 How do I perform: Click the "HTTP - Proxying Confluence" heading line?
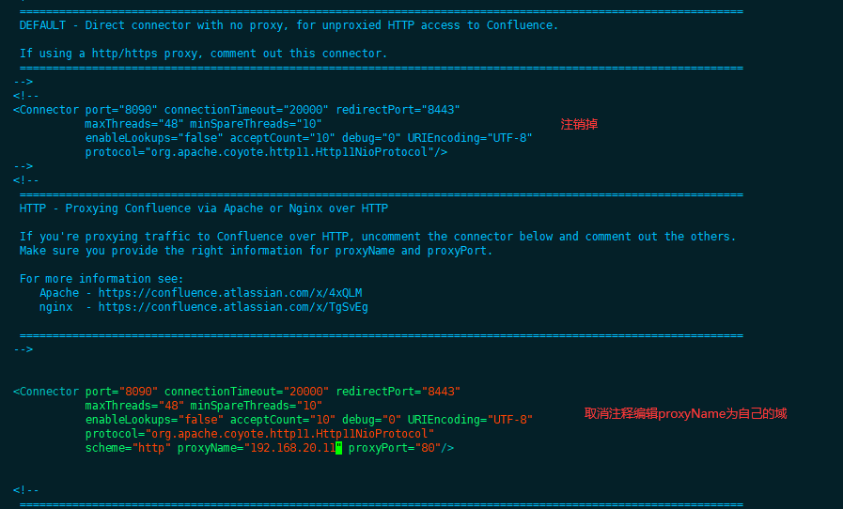204,208
